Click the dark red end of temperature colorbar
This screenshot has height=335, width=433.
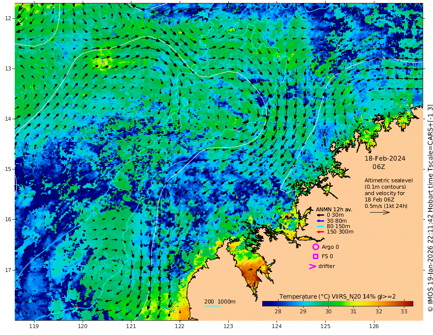pyautogui.click(x=411, y=303)
